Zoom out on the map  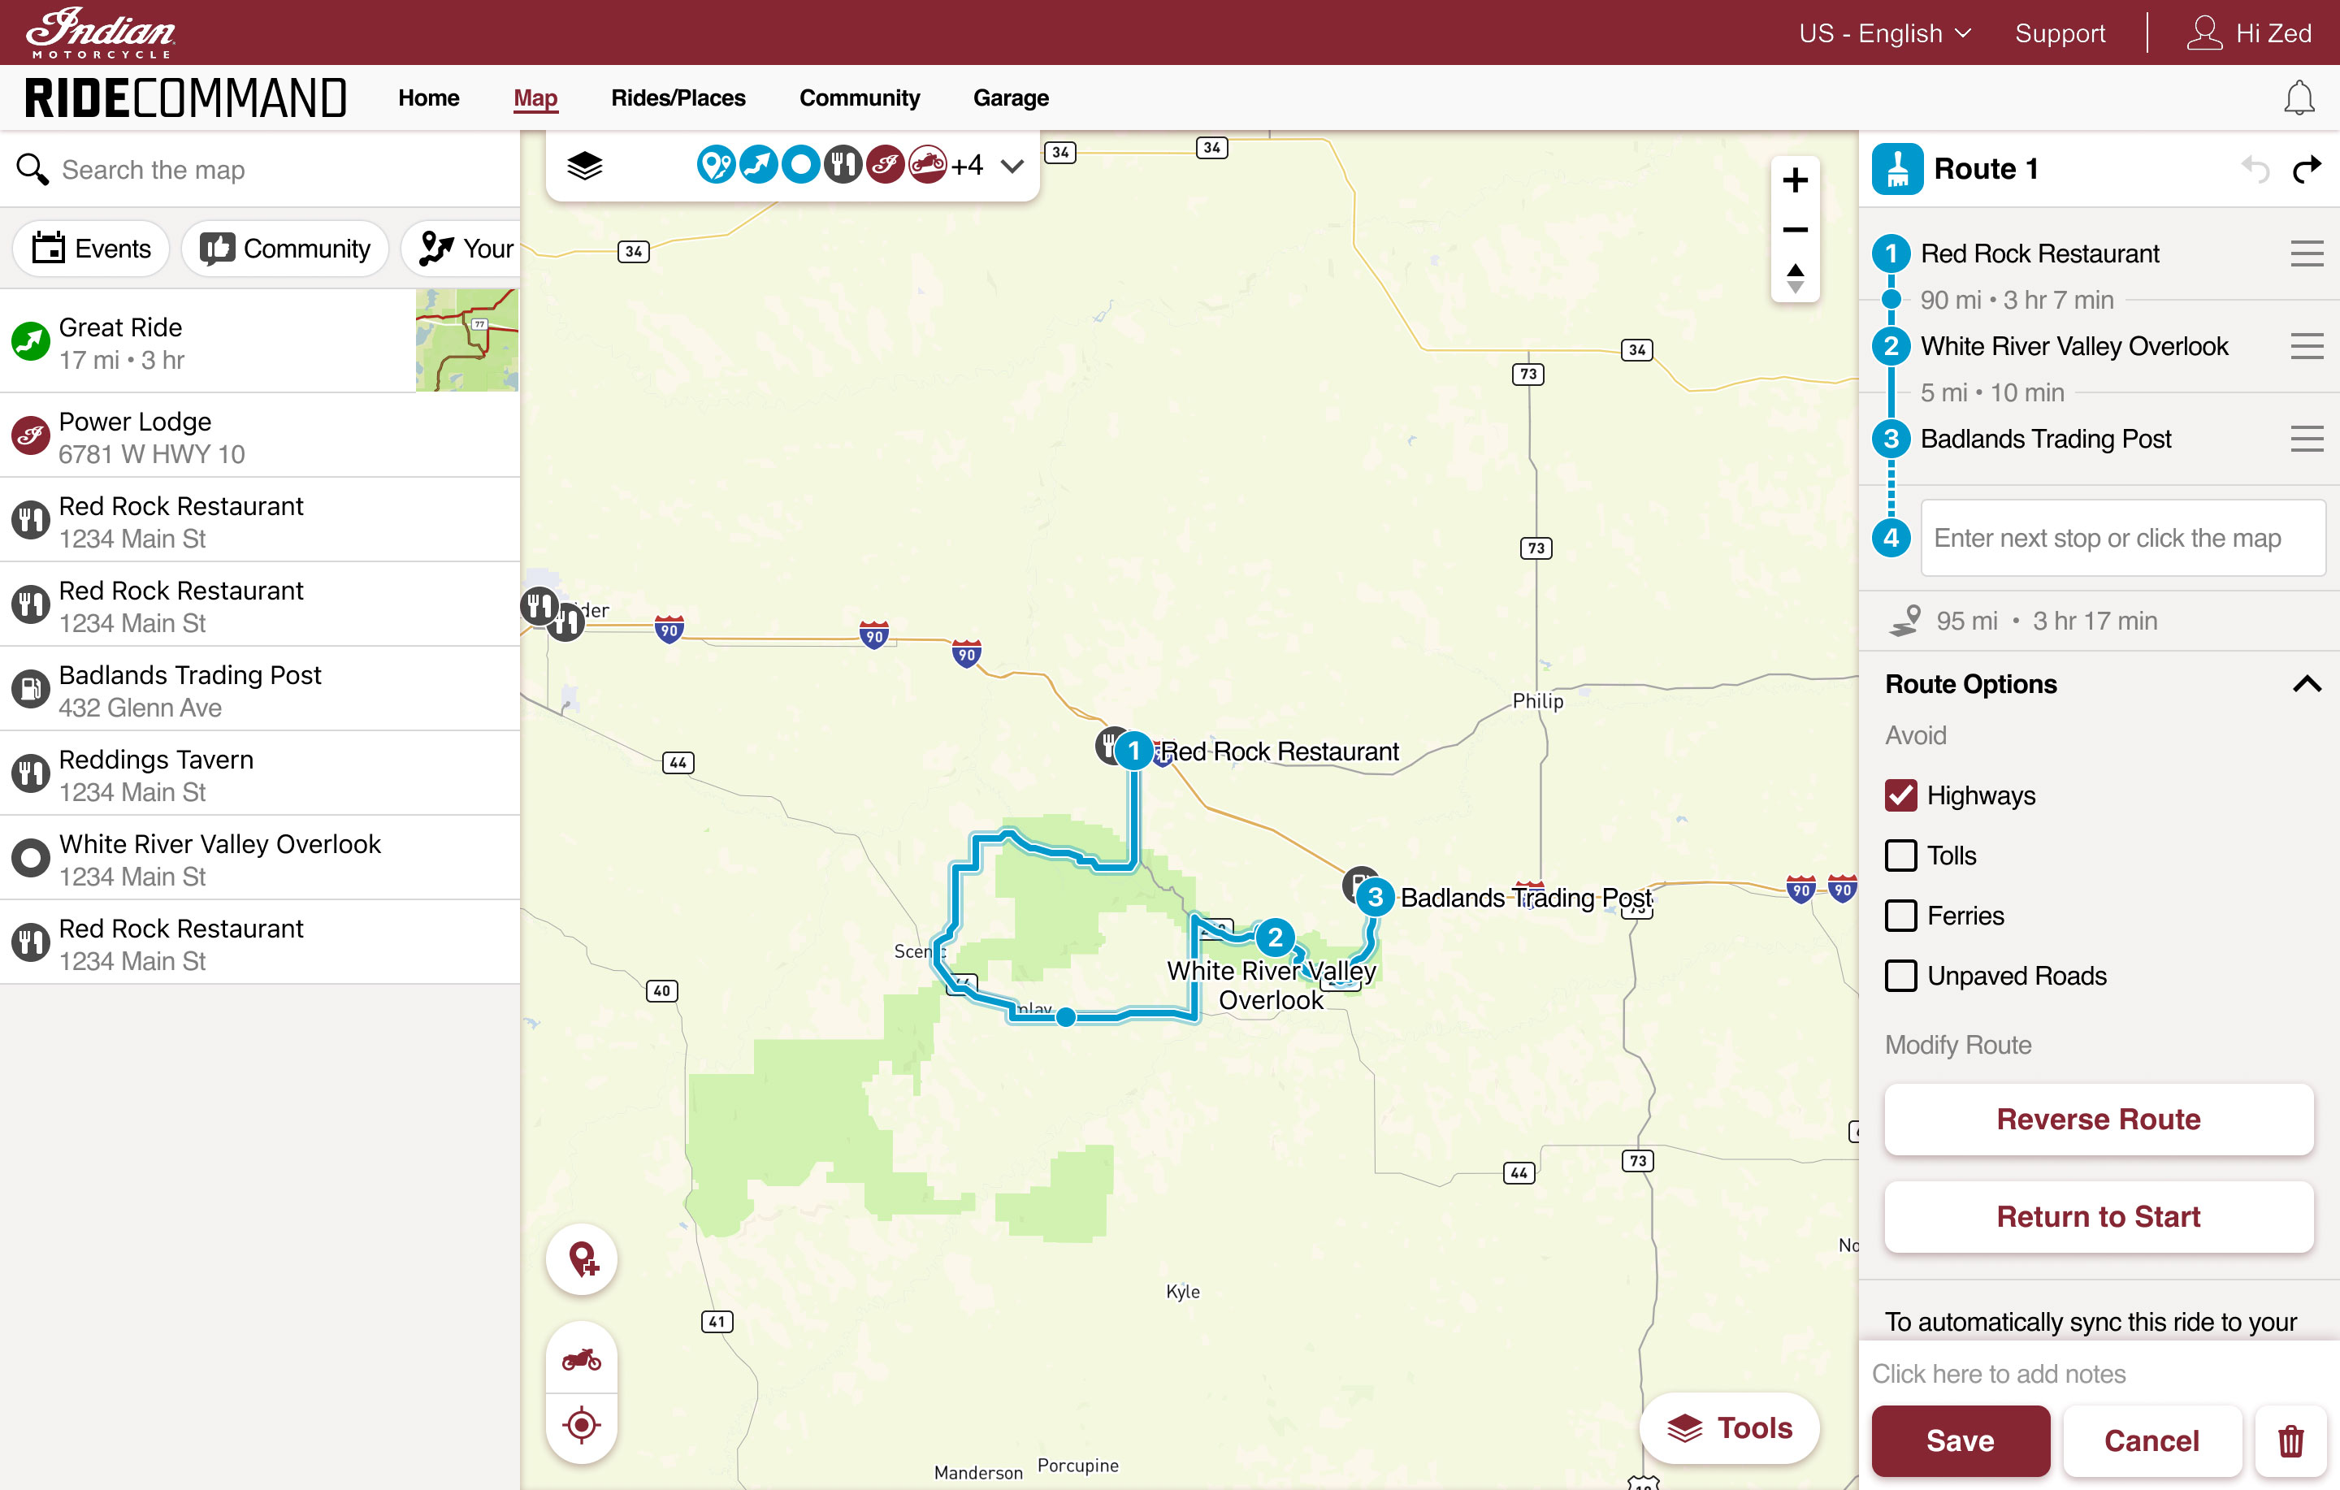tap(1795, 231)
